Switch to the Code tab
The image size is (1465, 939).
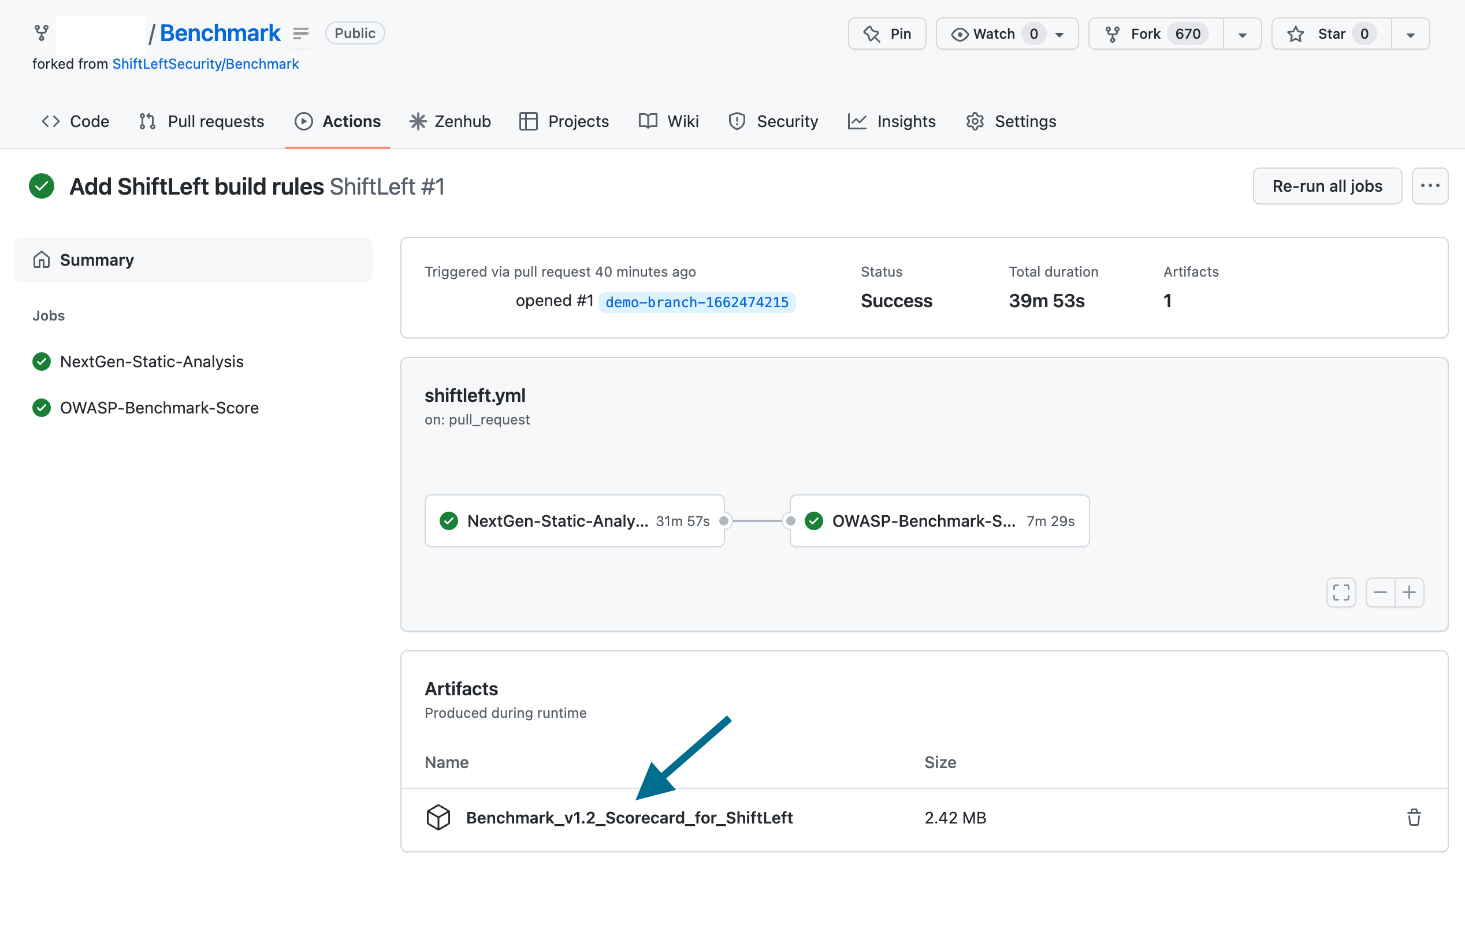[x=76, y=121]
